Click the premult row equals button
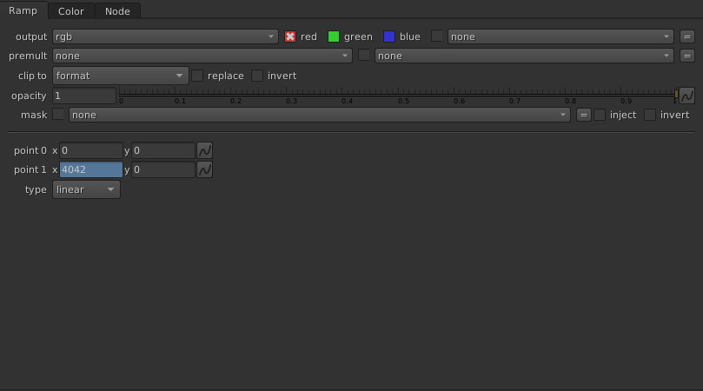 pyautogui.click(x=686, y=56)
